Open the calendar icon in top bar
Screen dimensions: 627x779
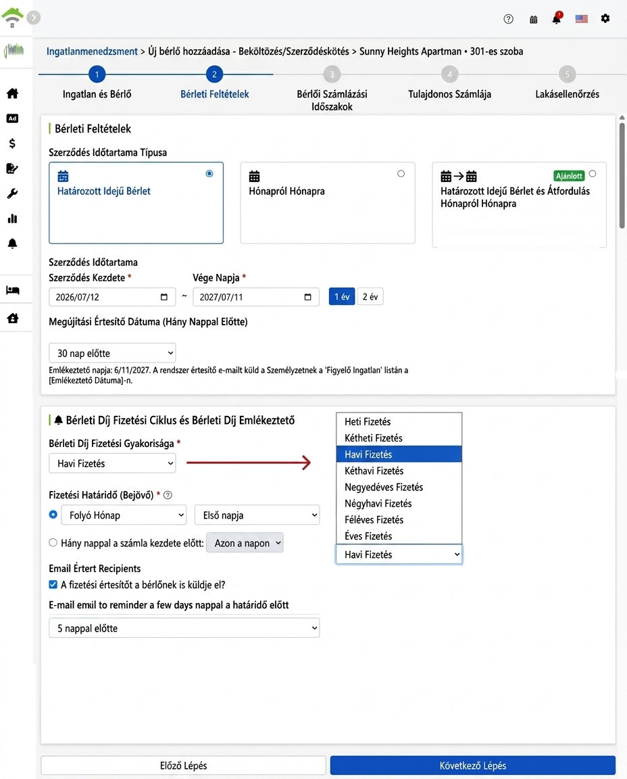[533, 20]
